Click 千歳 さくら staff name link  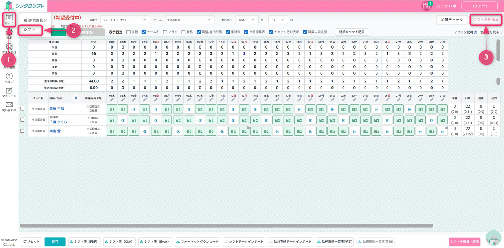click(x=58, y=122)
